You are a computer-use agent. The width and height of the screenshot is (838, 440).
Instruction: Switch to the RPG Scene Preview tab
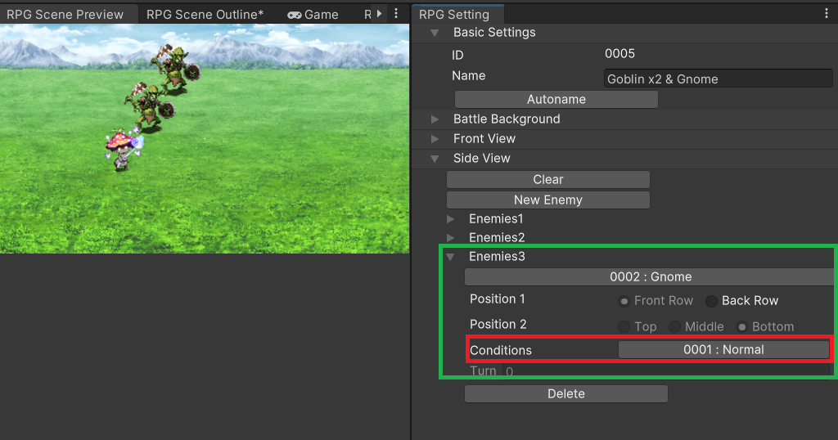[x=65, y=15]
